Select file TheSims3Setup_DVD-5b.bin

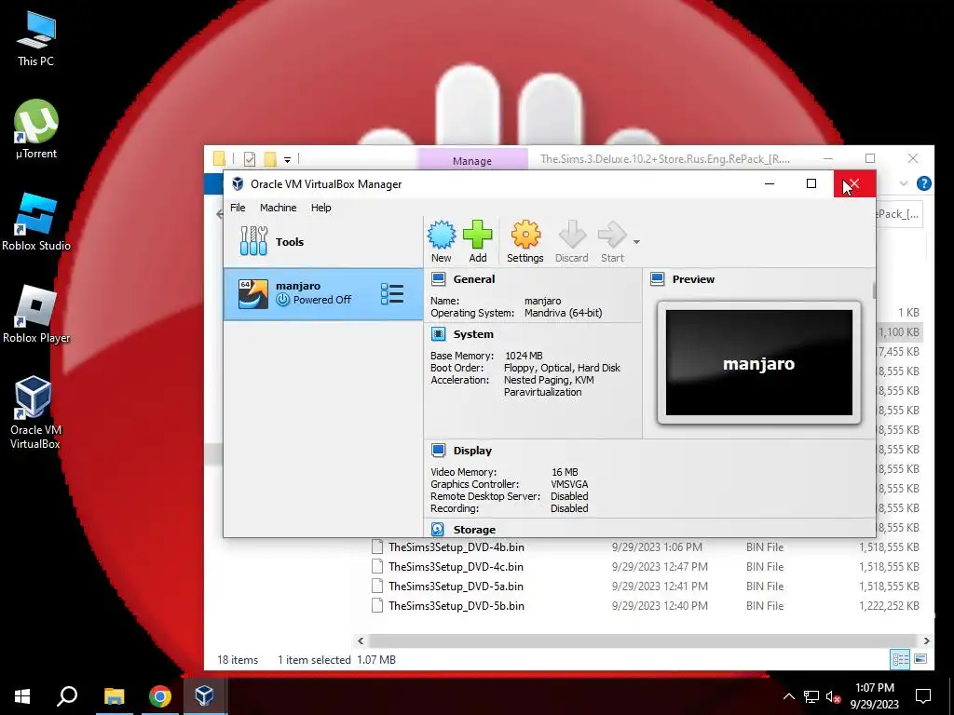tap(457, 605)
